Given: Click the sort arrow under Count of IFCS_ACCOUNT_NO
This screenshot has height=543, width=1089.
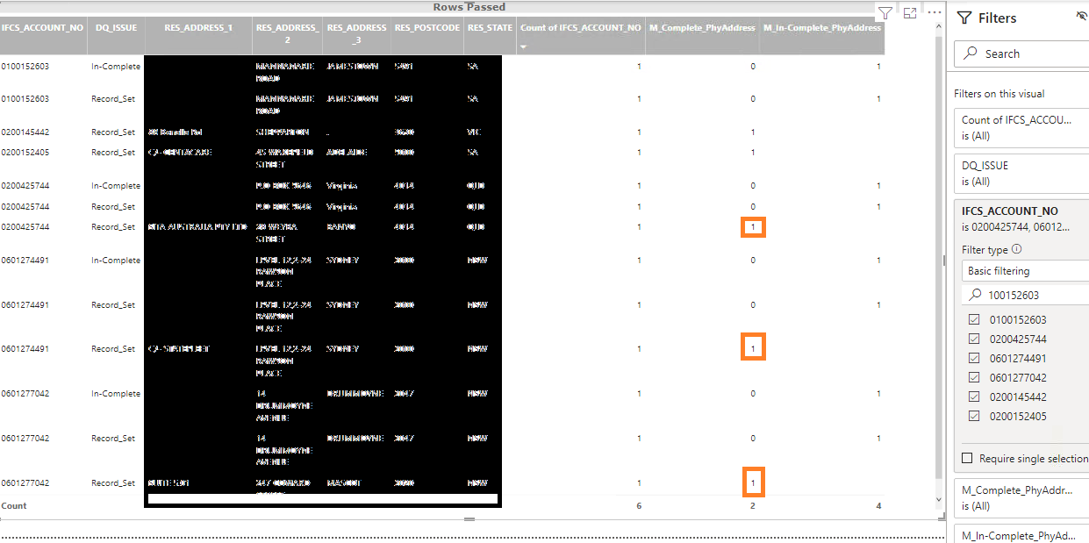Looking at the screenshot, I should click(x=525, y=46).
